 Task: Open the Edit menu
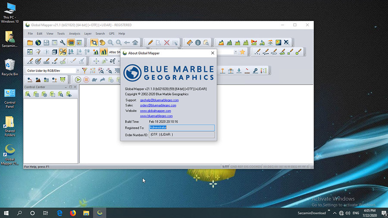40,34
